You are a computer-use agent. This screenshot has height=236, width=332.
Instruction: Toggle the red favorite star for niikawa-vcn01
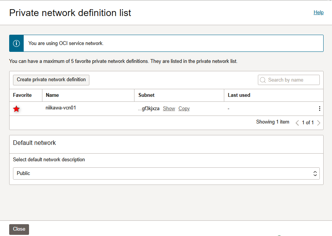[x=16, y=109]
